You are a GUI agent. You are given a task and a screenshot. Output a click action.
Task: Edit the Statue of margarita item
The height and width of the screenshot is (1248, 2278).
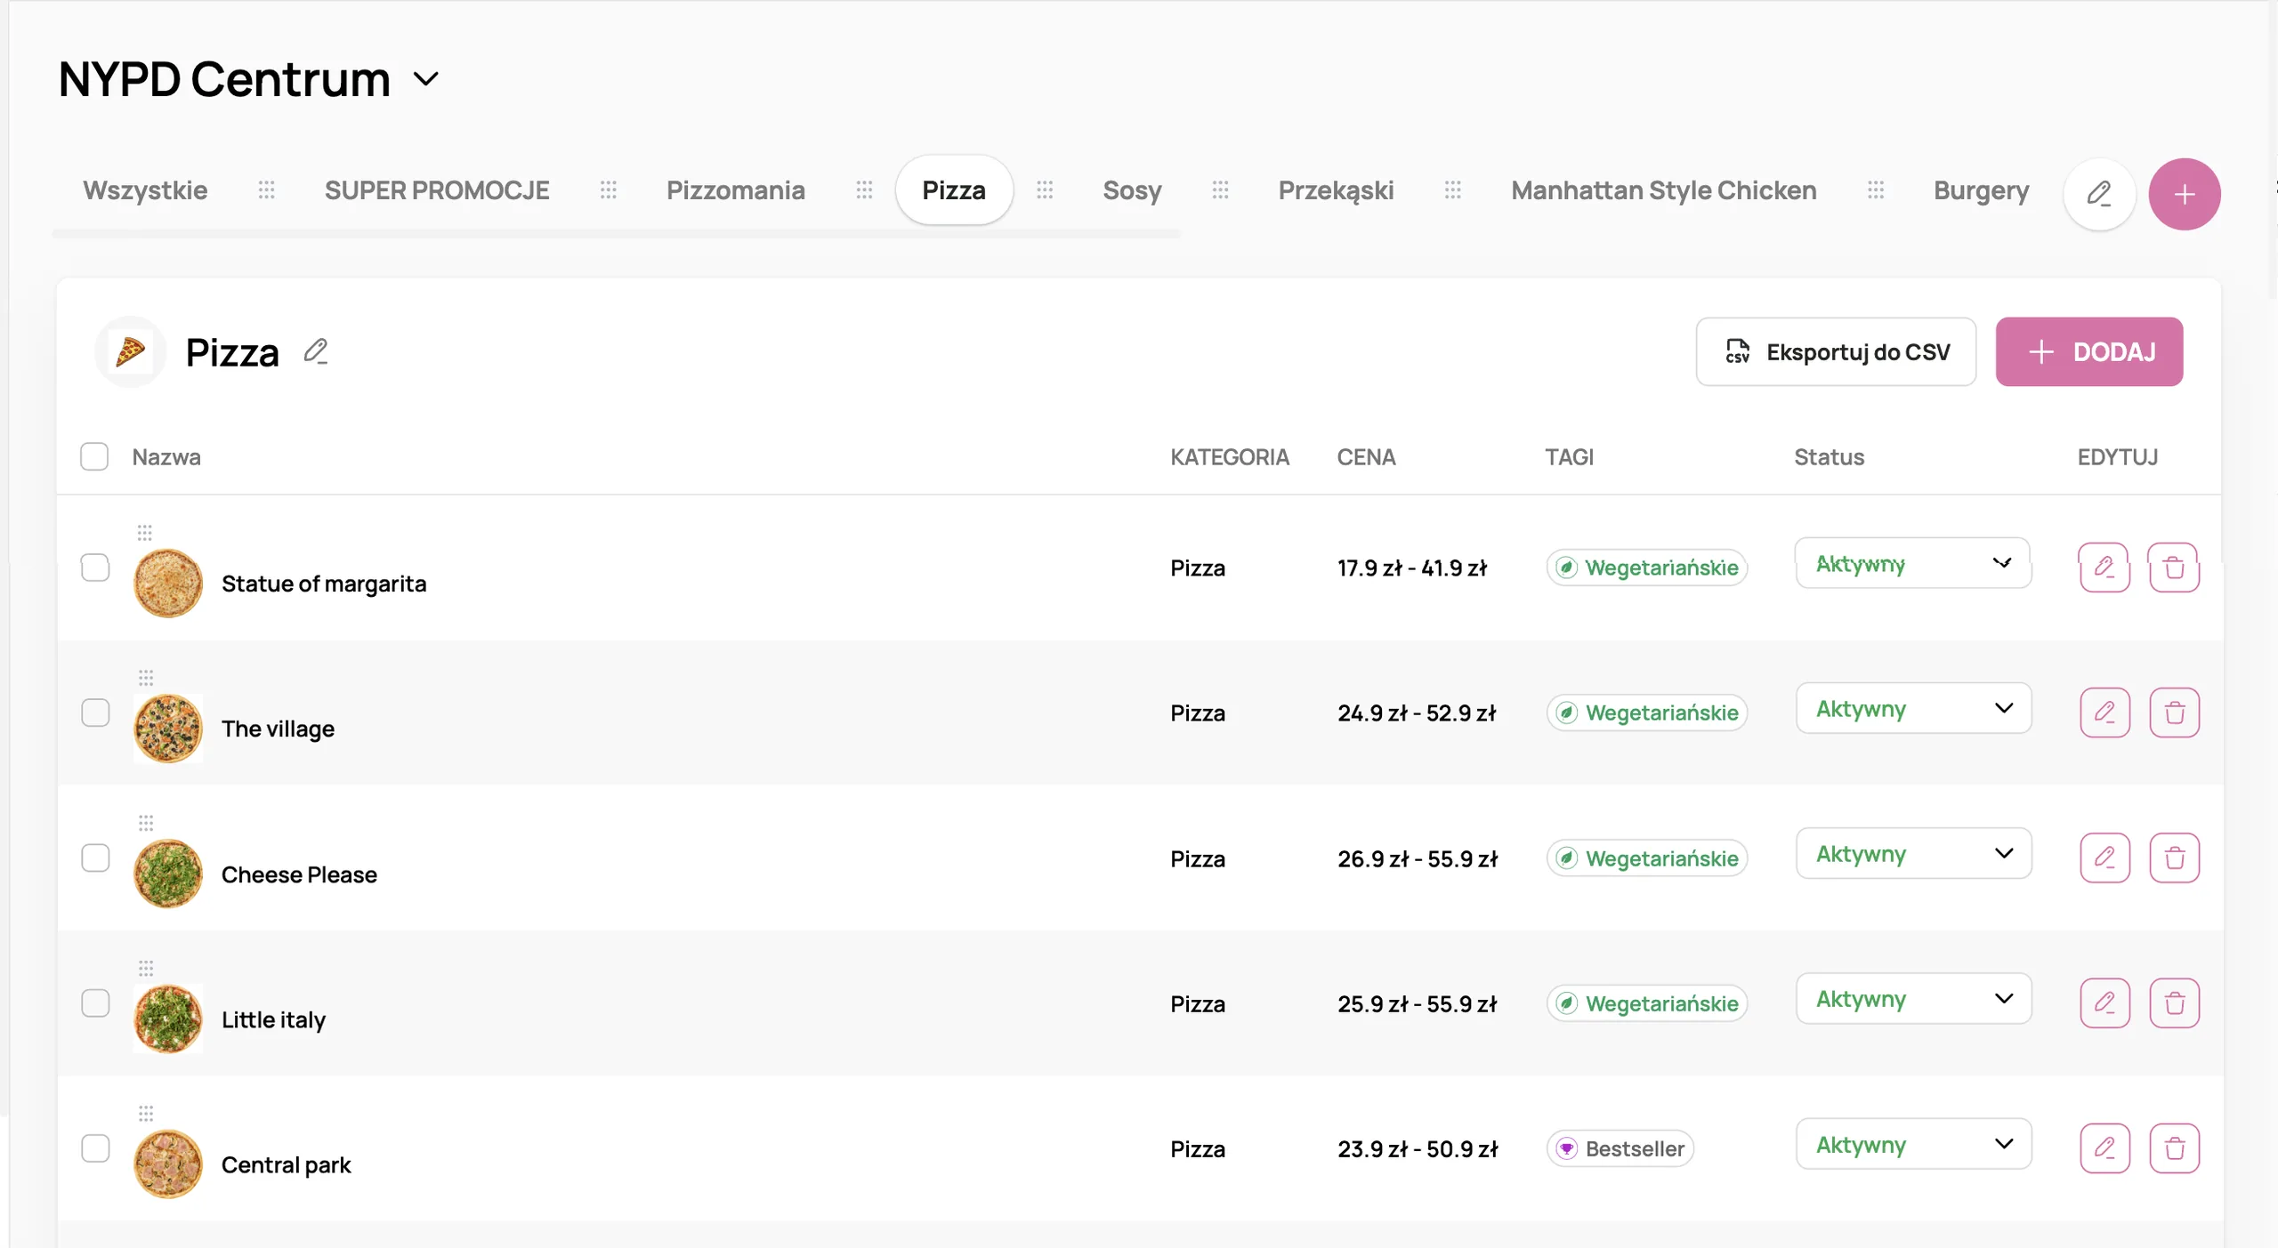pyautogui.click(x=2104, y=567)
